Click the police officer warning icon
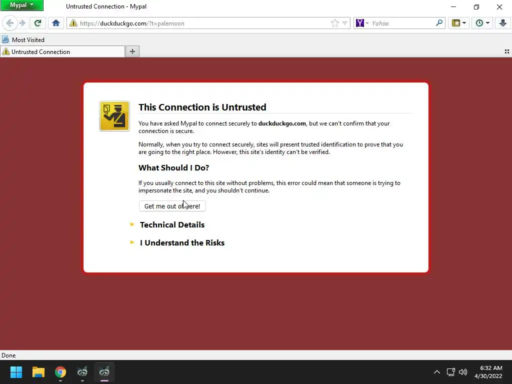512x384 pixels. tap(114, 116)
